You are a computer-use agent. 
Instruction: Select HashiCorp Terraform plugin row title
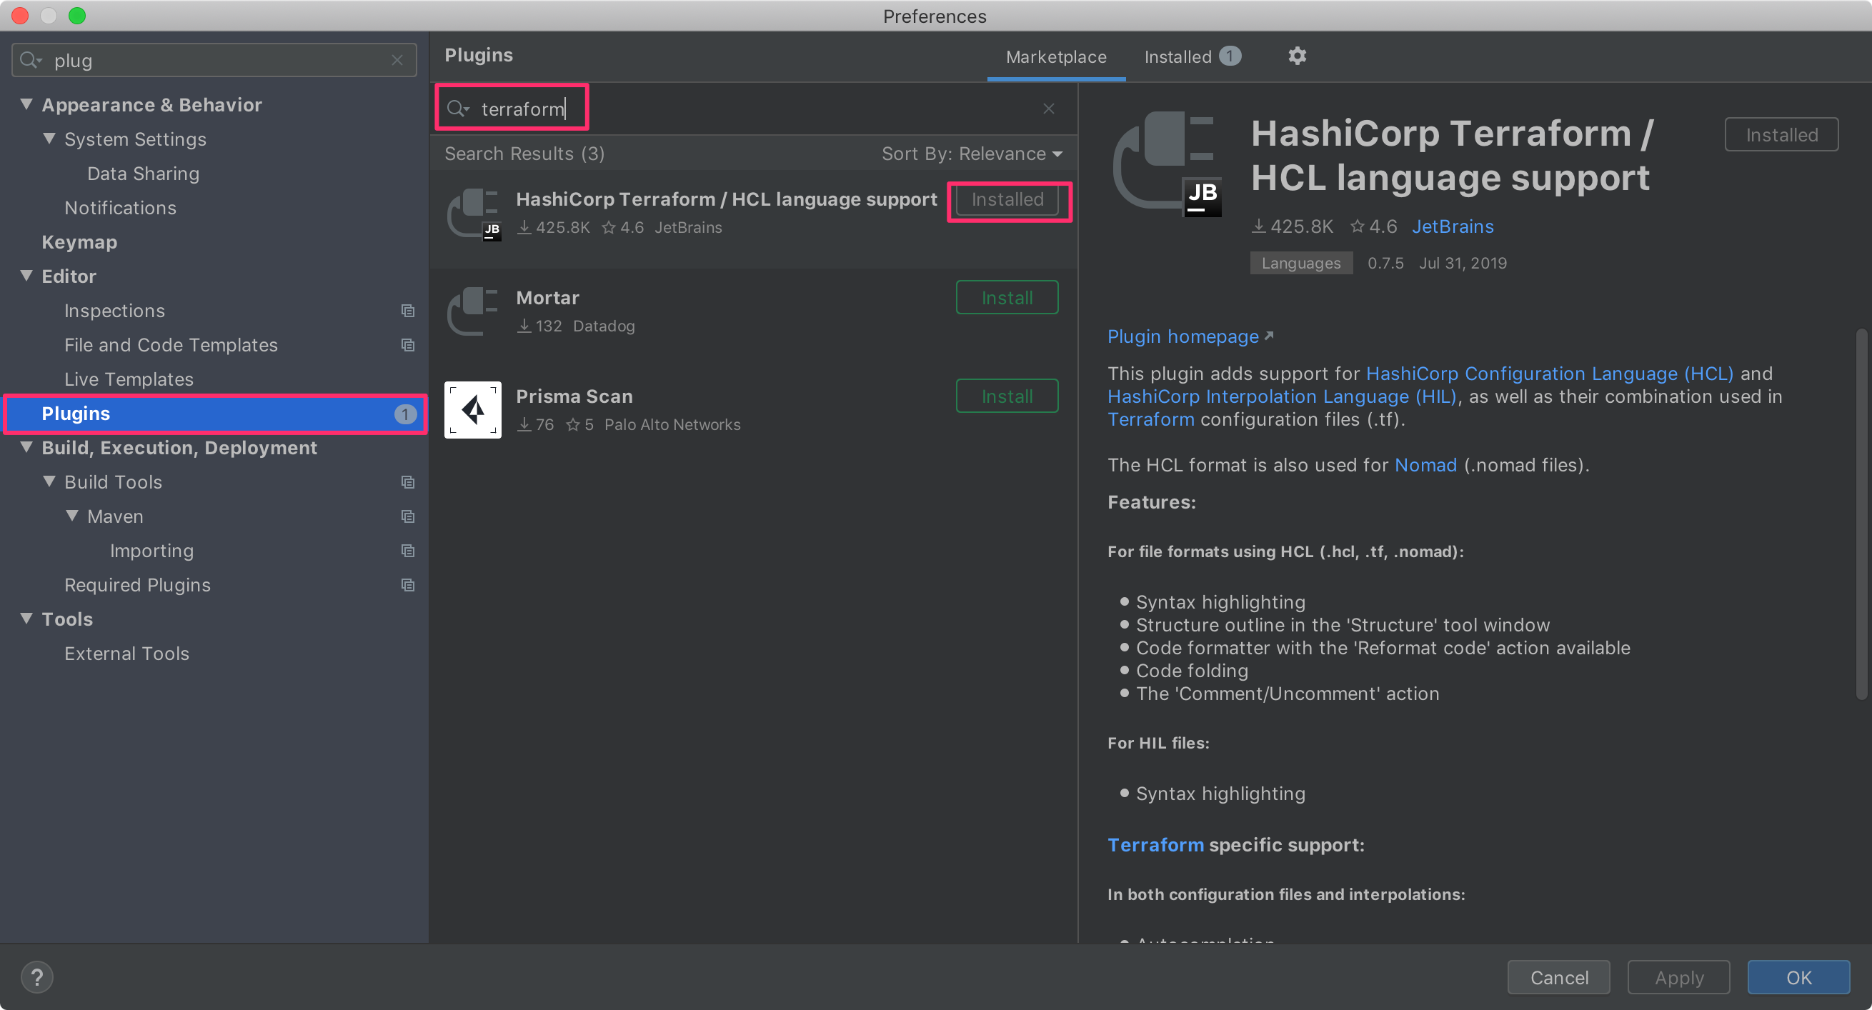pos(727,199)
